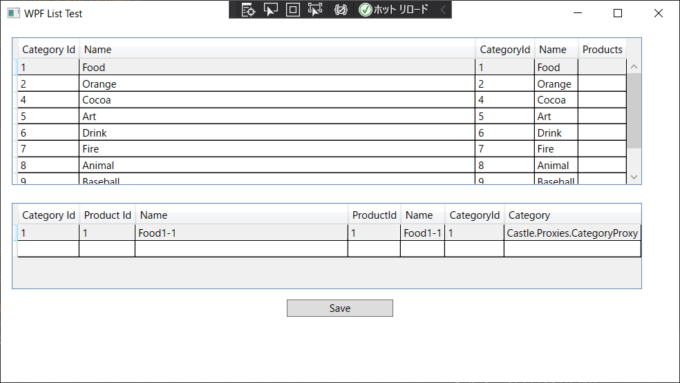Image resolution: width=680 pixels, height=383 pixels.
Task: Sort product grid by CategoryId header
Action: click(475, 215)
